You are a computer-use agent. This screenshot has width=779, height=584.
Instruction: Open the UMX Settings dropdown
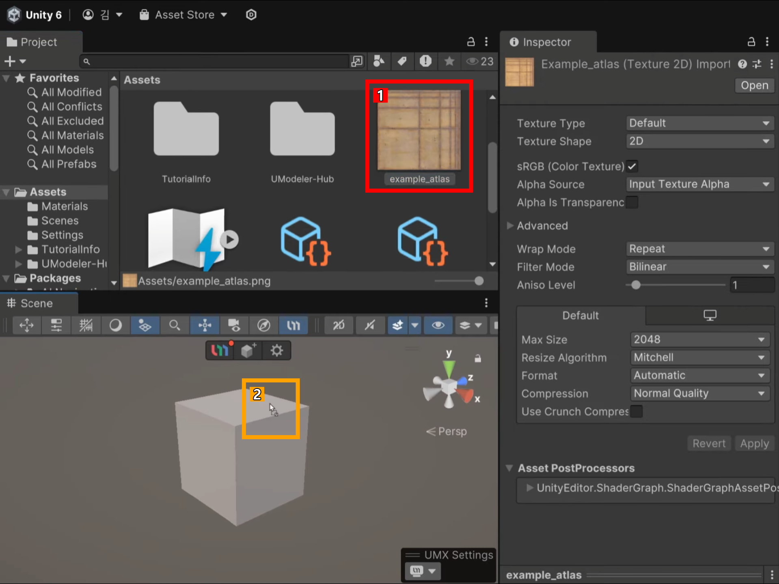(x=422, y=571)
